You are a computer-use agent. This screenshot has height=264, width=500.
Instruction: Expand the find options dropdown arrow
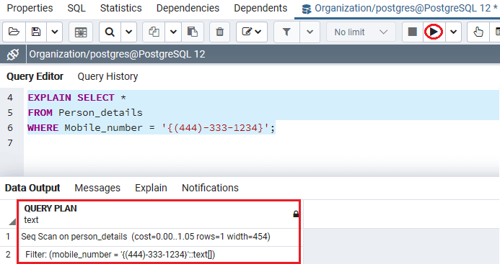coord(129,32)
